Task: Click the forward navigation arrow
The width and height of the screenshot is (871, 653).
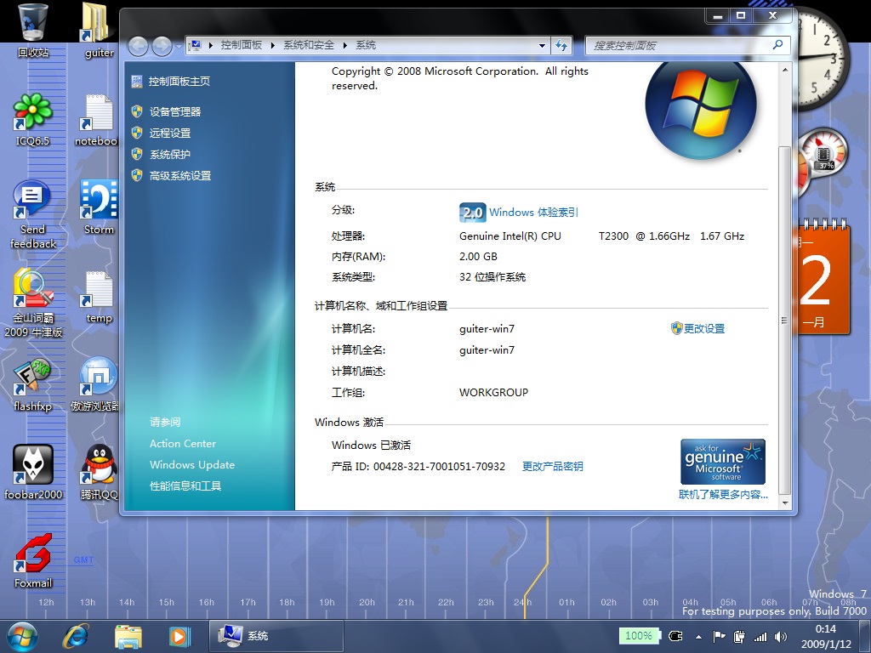Action: (x=162, y=46)
